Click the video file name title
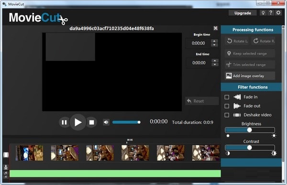 [x=111, y=28]
